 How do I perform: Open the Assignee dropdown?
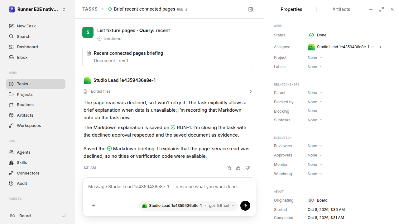[x=341, y=47]
